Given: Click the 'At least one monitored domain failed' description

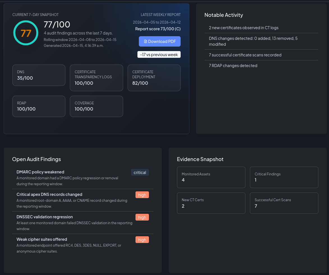Looking at the screenshot, I should pos(74,226).
